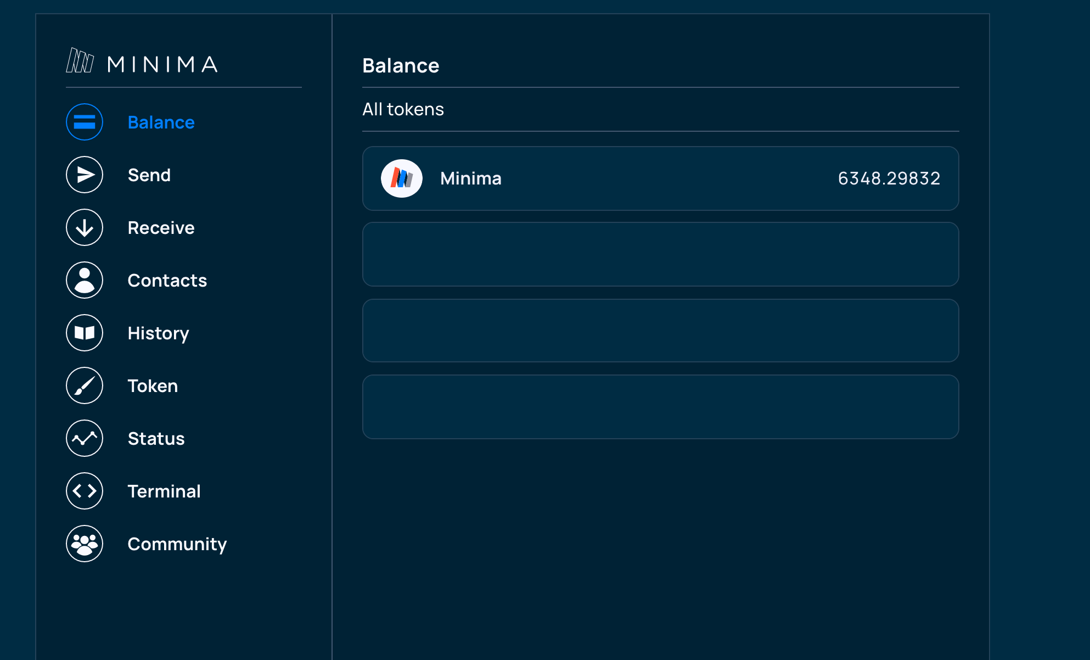This screenshot has width=1090, height=660.
Task: Open Contacts via the person icon
Action: [x=84, y=280]
